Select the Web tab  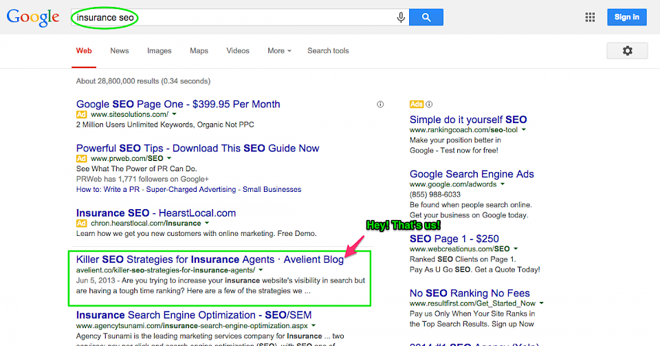point(84,50)
